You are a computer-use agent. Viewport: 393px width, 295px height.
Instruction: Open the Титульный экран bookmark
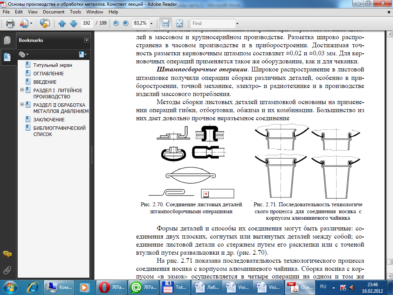(x=53, y=65)
